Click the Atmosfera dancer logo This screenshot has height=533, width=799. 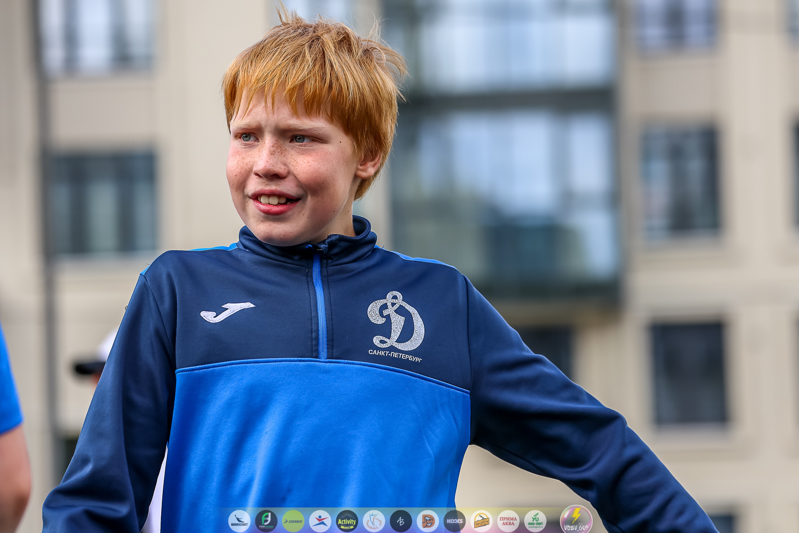(x=374, y=521)
